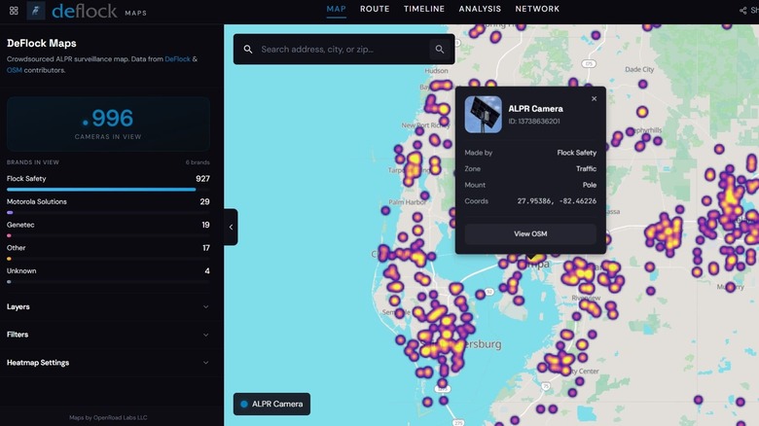Switch to the MAP tab
The width and height of the screenshot is (759, 426).
coord(336,9)
